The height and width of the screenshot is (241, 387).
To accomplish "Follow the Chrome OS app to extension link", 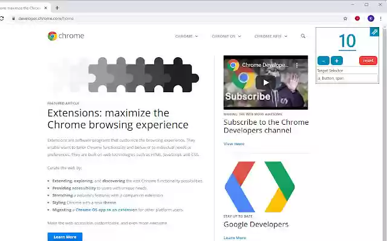I will tap(106, 210).
